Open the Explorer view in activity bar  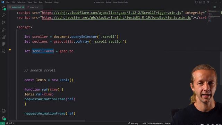pos(4,8)
